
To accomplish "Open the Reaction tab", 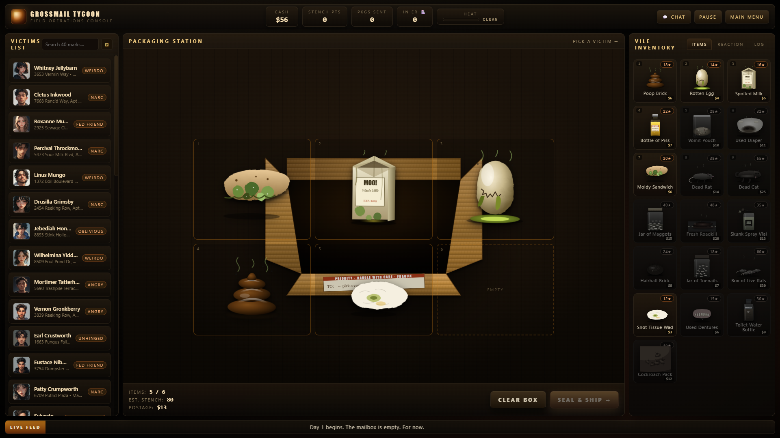I will pos(730,45).
